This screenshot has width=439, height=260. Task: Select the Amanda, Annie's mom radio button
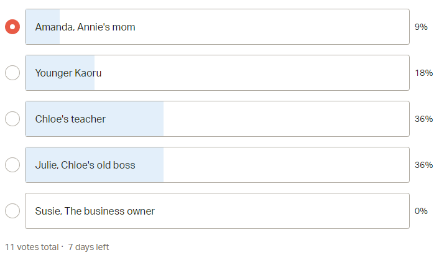[x=12, y=27]
